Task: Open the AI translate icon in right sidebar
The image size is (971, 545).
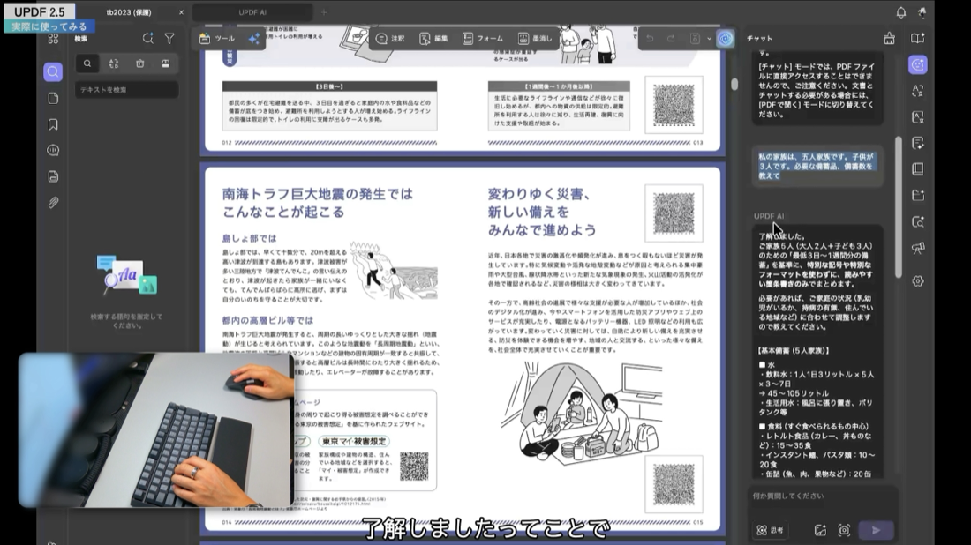Action: click(918, 91)
